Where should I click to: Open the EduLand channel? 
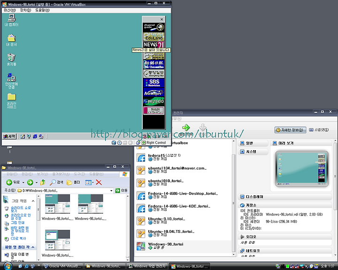pyautogui.click(x=154, y=37)
